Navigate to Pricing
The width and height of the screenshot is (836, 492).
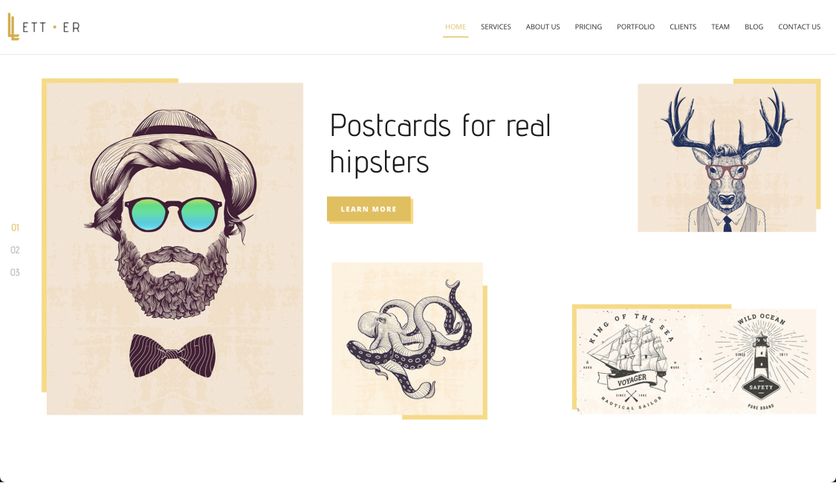pos(588,27)
